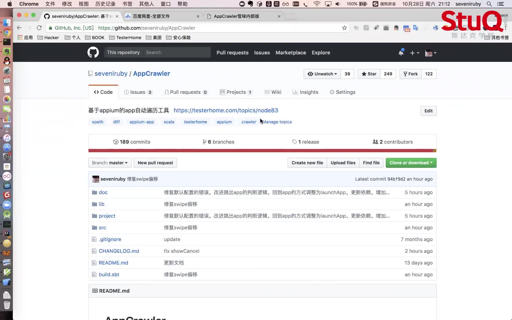Image resolution: width=512 pixels, height=320 pixels.
Task: Click the GitHub Octocat logo
Action: (x=93, y=52)
